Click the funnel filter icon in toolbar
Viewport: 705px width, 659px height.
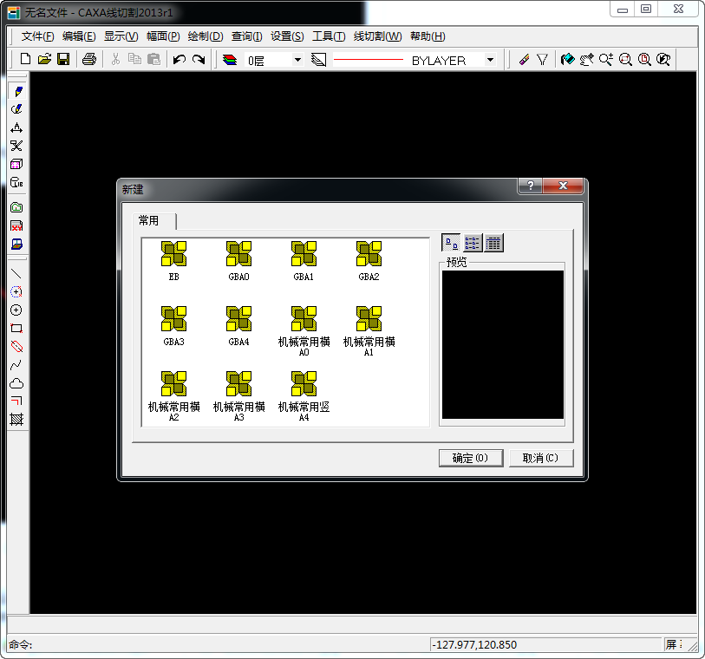click(543, 59)
